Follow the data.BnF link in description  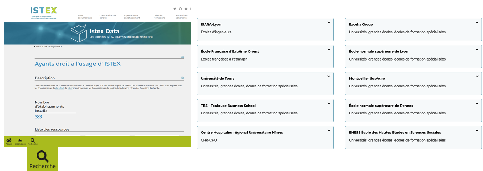click(59, 88)
